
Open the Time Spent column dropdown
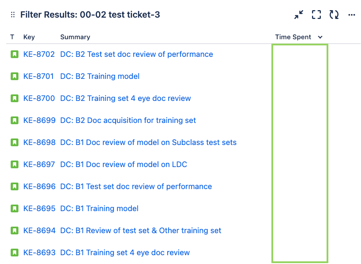click(320, 37)
